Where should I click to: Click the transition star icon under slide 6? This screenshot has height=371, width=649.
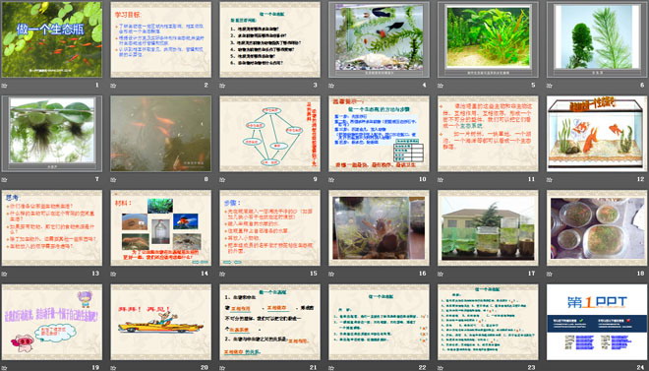(550, 86)
